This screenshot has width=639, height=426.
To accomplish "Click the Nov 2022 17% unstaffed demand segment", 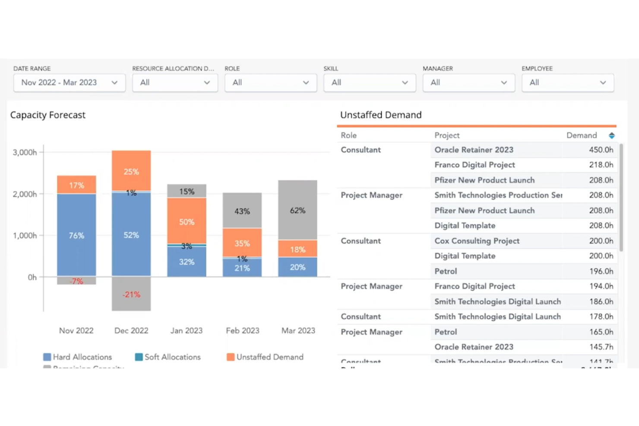I will point(76,185).
